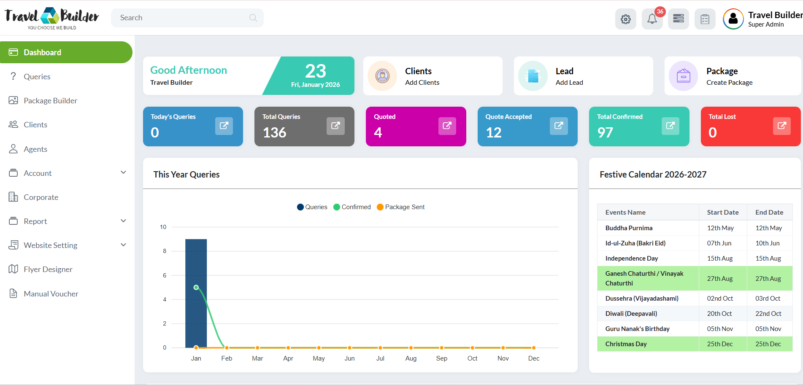Image resolution: width=803 pixels, height=385 pixels.
Task: Go to Flyer Designer in sidebar
Action: point(48,269)
